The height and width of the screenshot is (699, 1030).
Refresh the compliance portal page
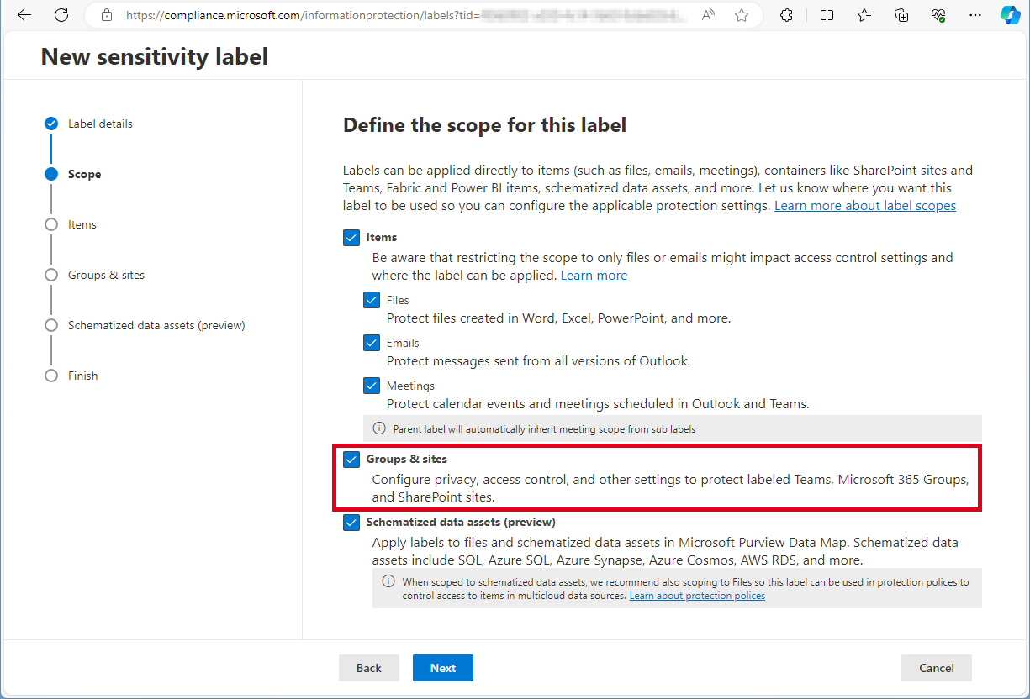click(57, 14)
